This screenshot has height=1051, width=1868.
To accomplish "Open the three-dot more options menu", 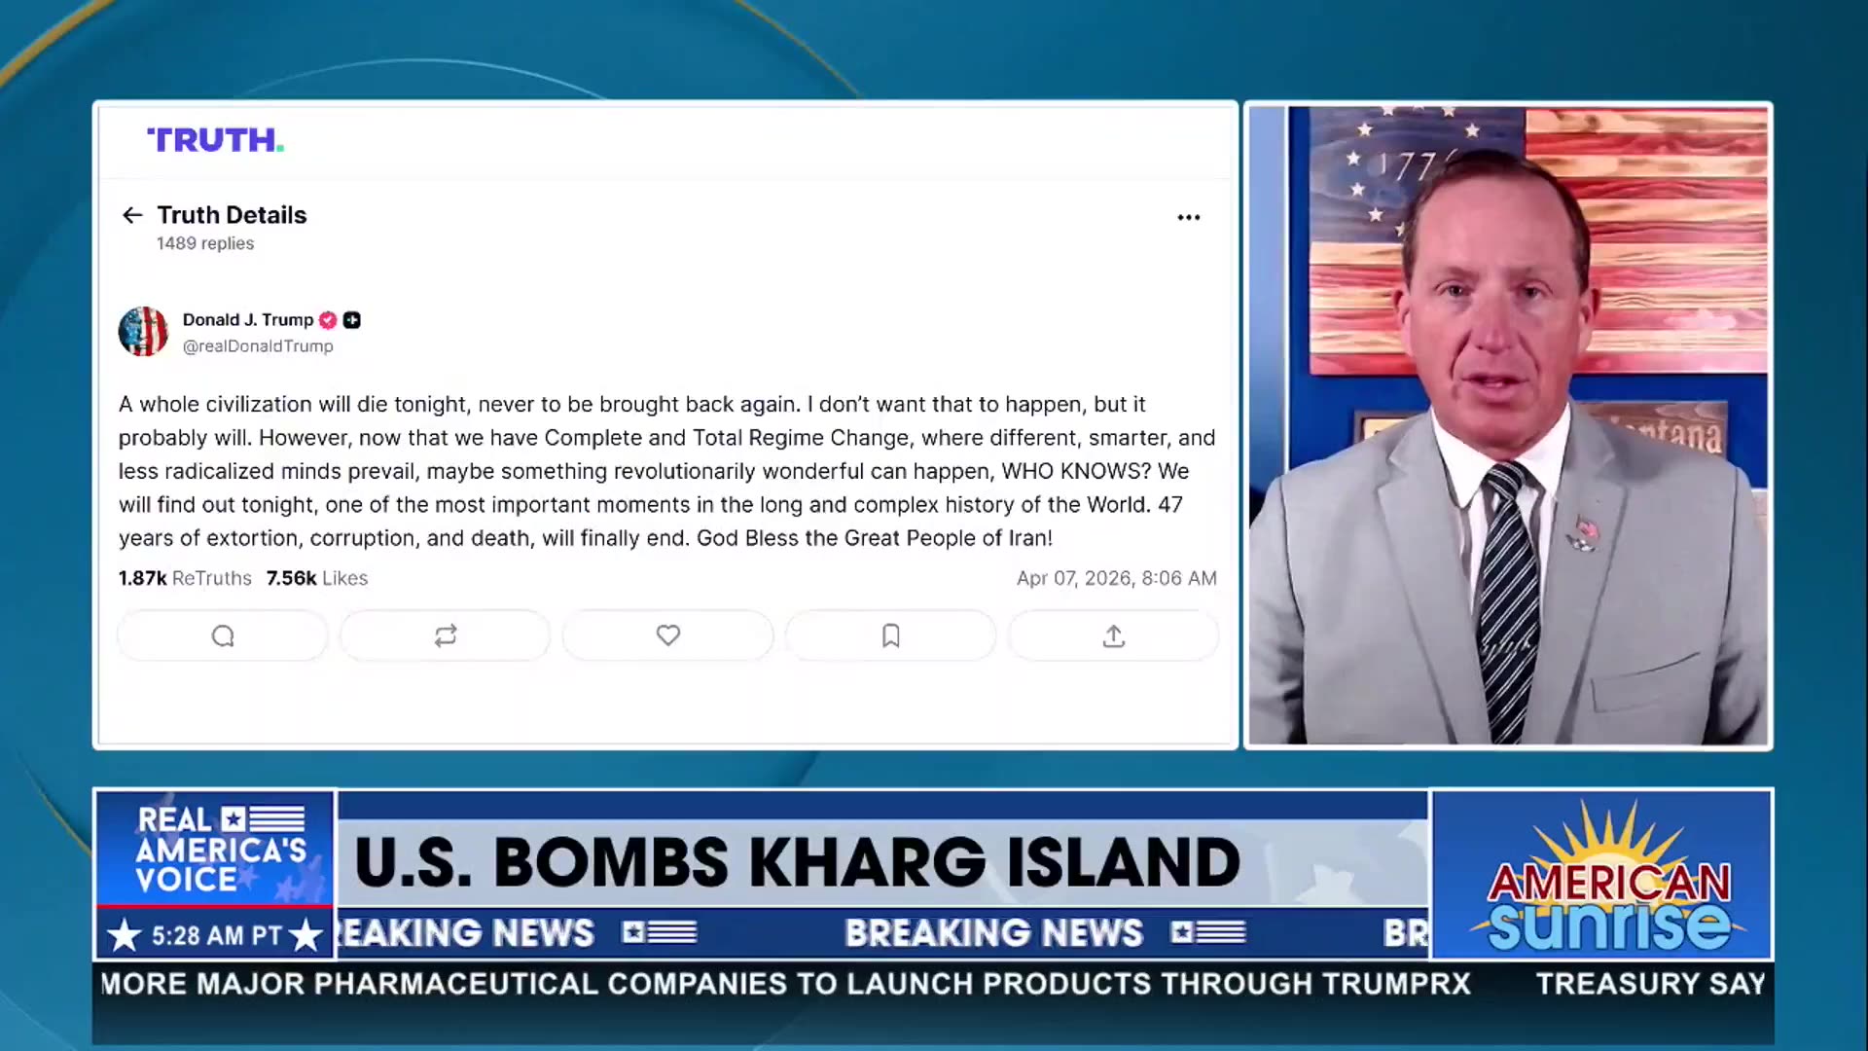I will 1188,217.
